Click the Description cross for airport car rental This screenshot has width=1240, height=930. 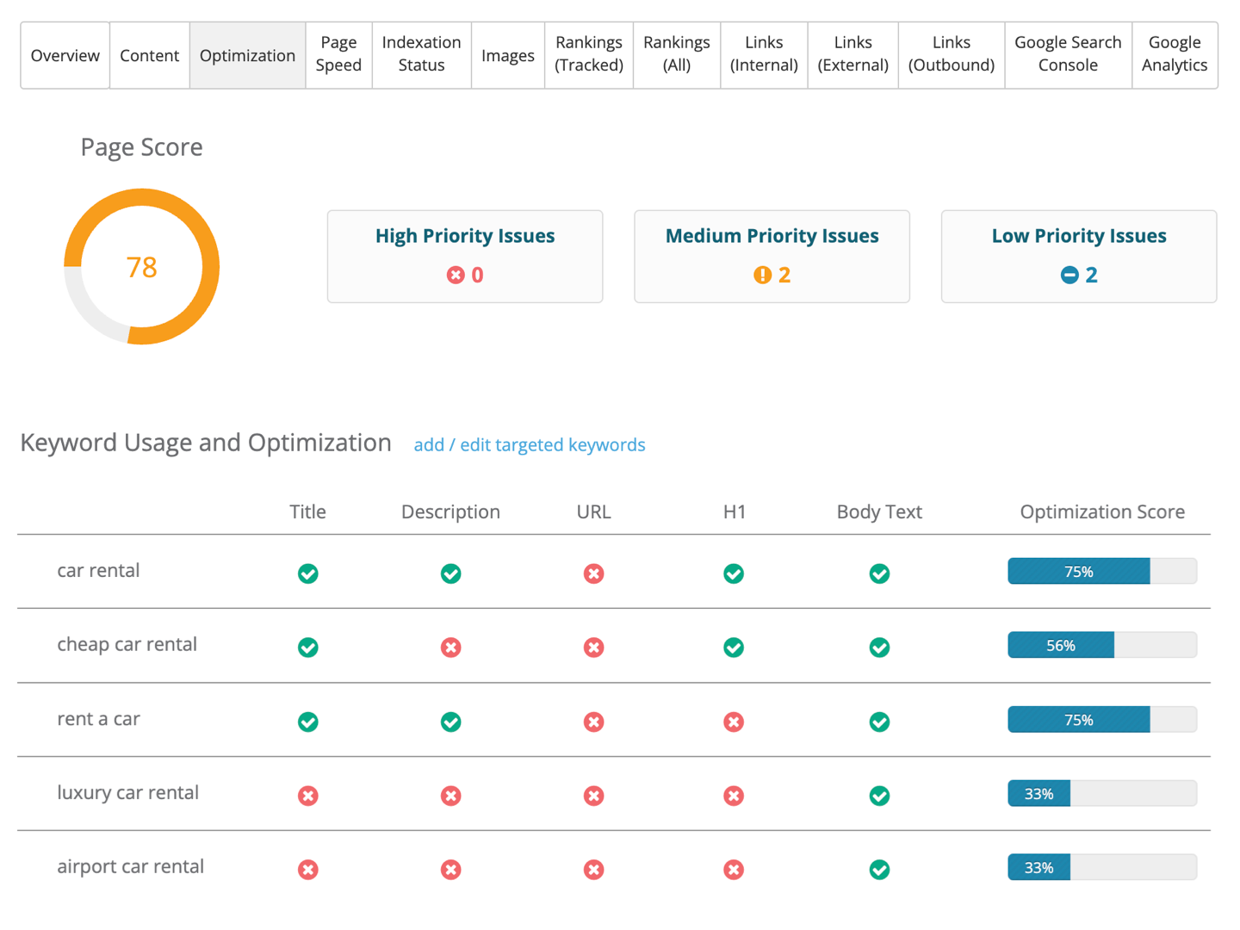450,870
